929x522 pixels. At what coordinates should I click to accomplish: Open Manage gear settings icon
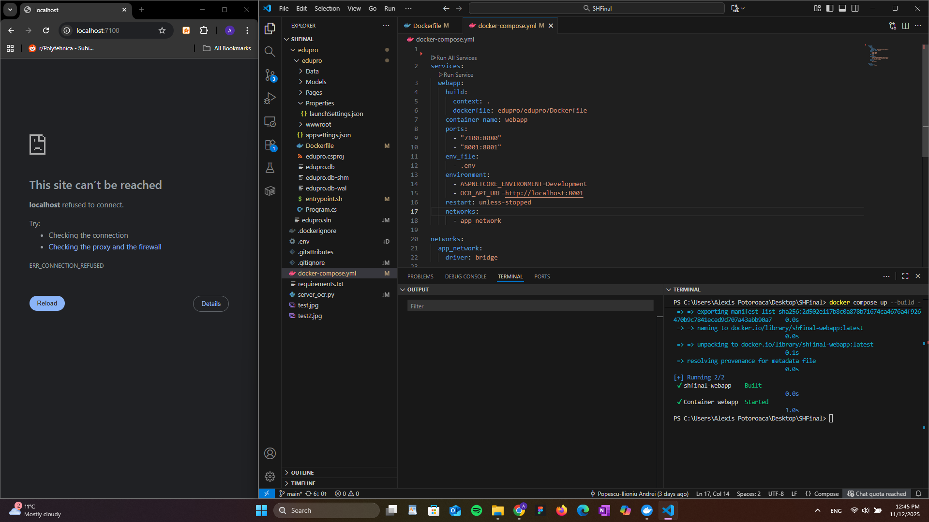[270, 477]
